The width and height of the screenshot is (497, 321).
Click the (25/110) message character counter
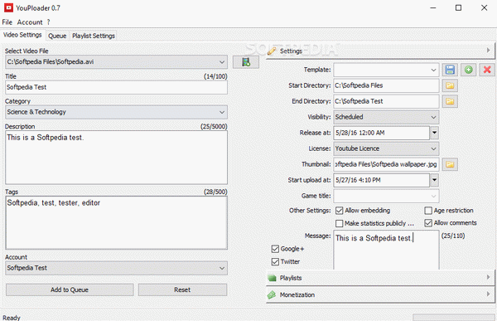point(453,236)
